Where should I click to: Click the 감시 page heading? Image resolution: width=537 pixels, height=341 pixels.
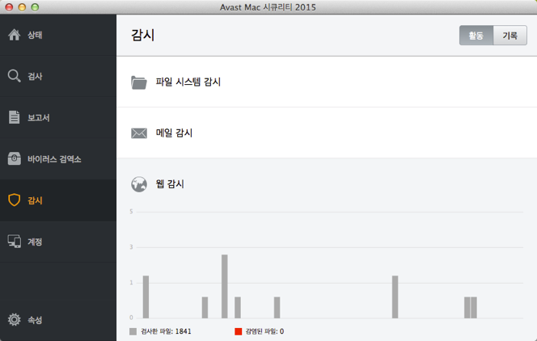pyautogui.click(x=143, y=35)
